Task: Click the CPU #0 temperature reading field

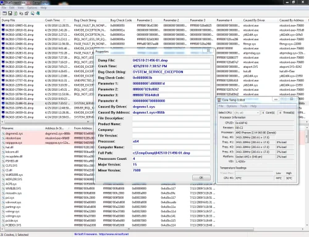Action: [x=254, y=178]
